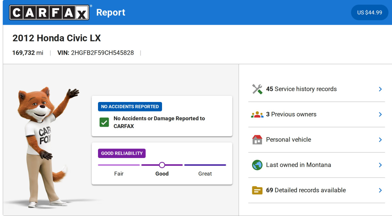Open Detailed records available chevron
Viewport: 392px width, 216px height.
[380, 190]
